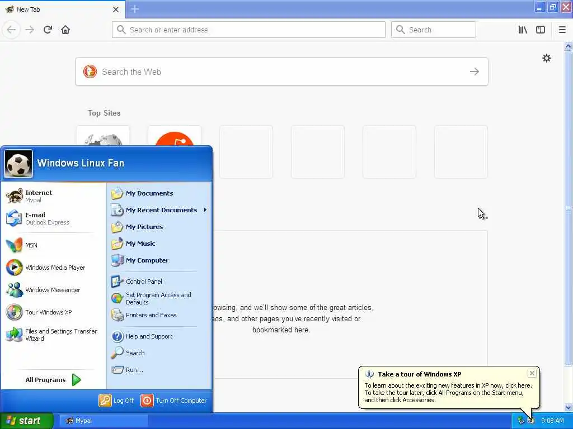Click the vertical page scrollbar thumb
Image resolution: width=573 pixels, height=429 pixels.
tap(568, 208)
